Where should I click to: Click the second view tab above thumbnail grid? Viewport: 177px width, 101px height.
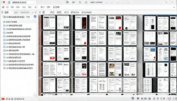click(59, 12)
